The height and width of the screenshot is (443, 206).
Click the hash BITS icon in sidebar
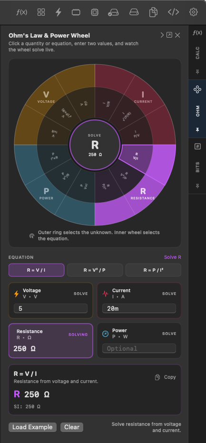(197, 147)
